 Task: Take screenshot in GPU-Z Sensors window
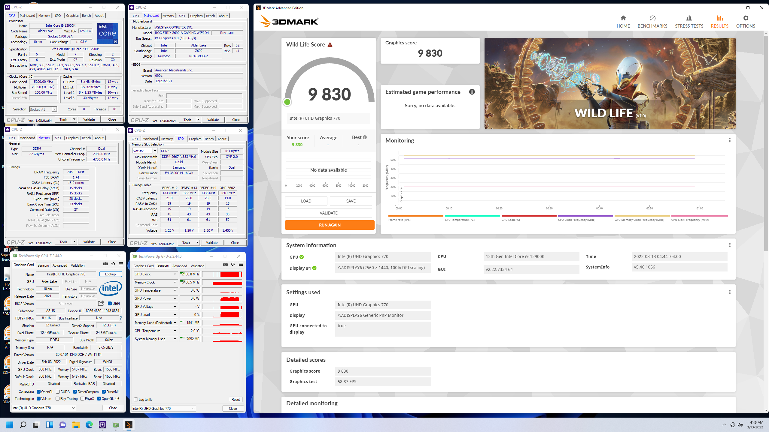click(225, 264)
